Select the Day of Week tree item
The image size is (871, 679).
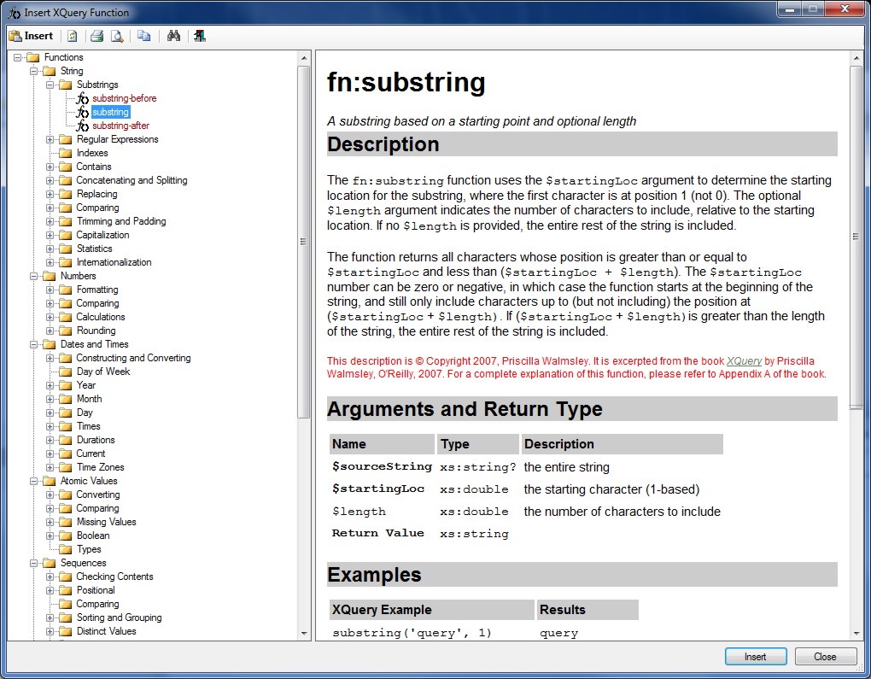click(103, 372)
